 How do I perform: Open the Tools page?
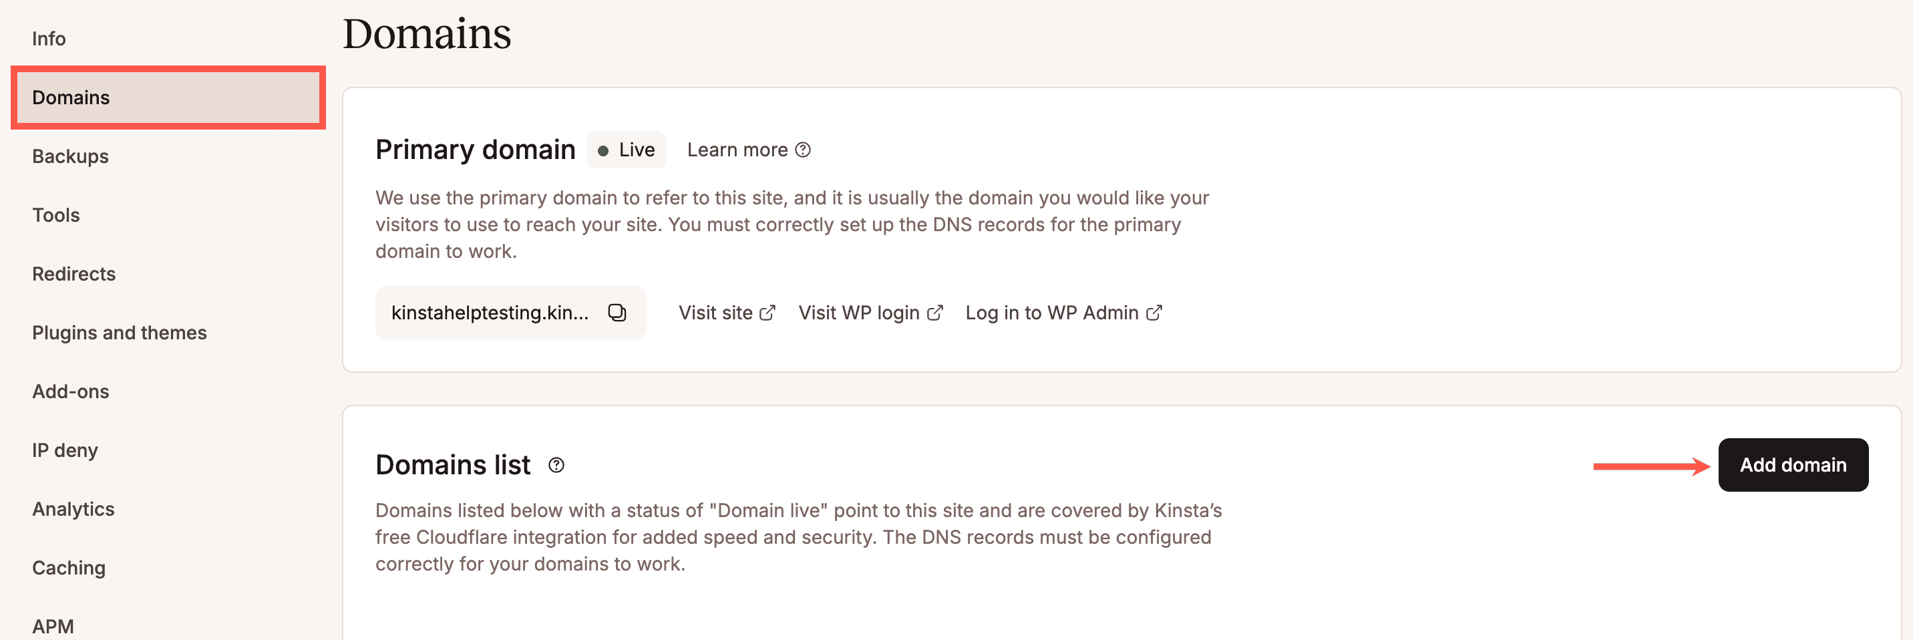pos(55,215)
